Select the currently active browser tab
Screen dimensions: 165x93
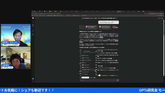point(119,11)
